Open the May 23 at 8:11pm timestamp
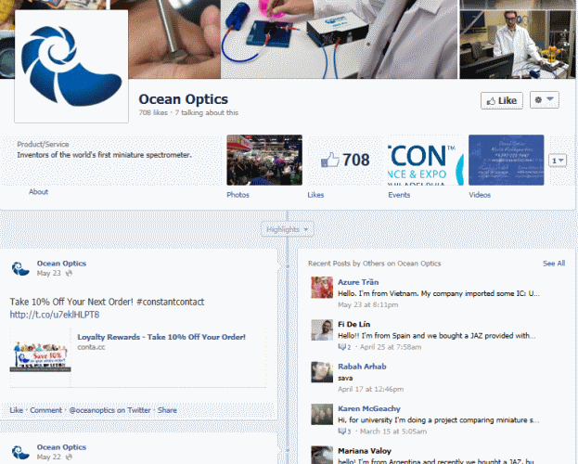Viewport: 578px width, 464px height. point(368,304)
